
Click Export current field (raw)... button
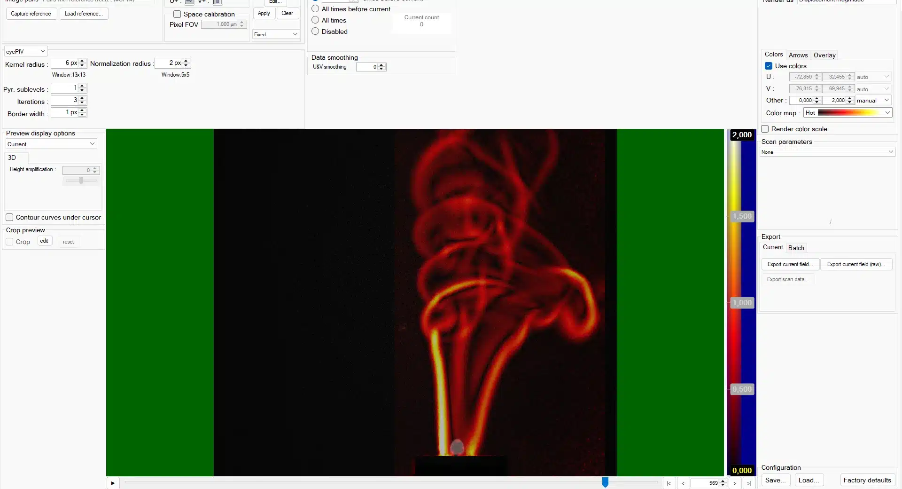pyautogui.click(x=856, y=264)
